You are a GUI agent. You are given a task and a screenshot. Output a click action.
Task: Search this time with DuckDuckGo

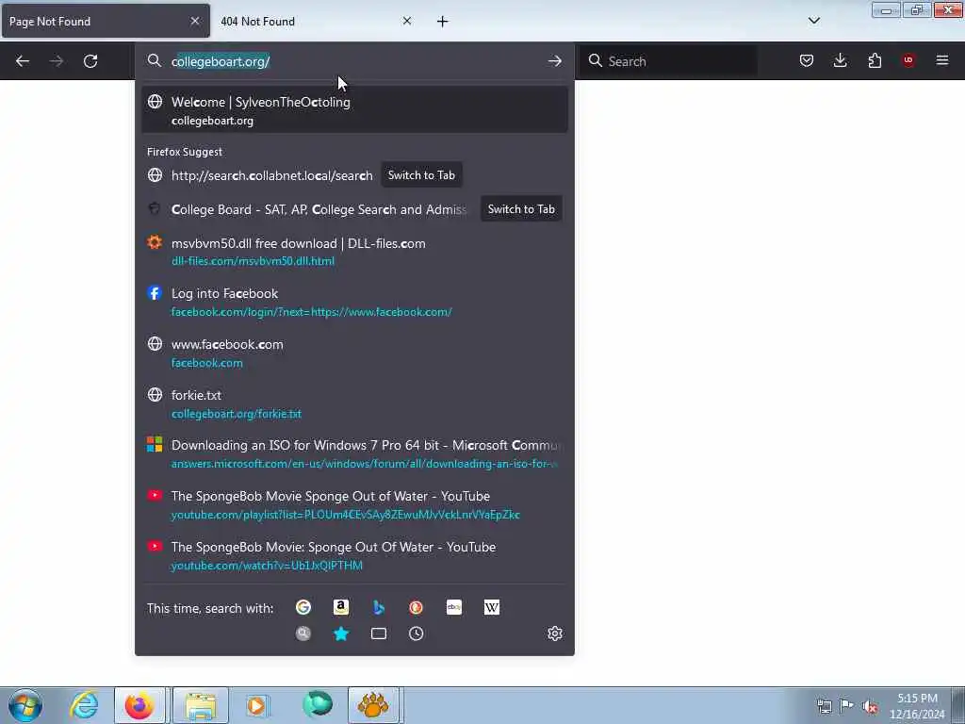coord(416,608)
